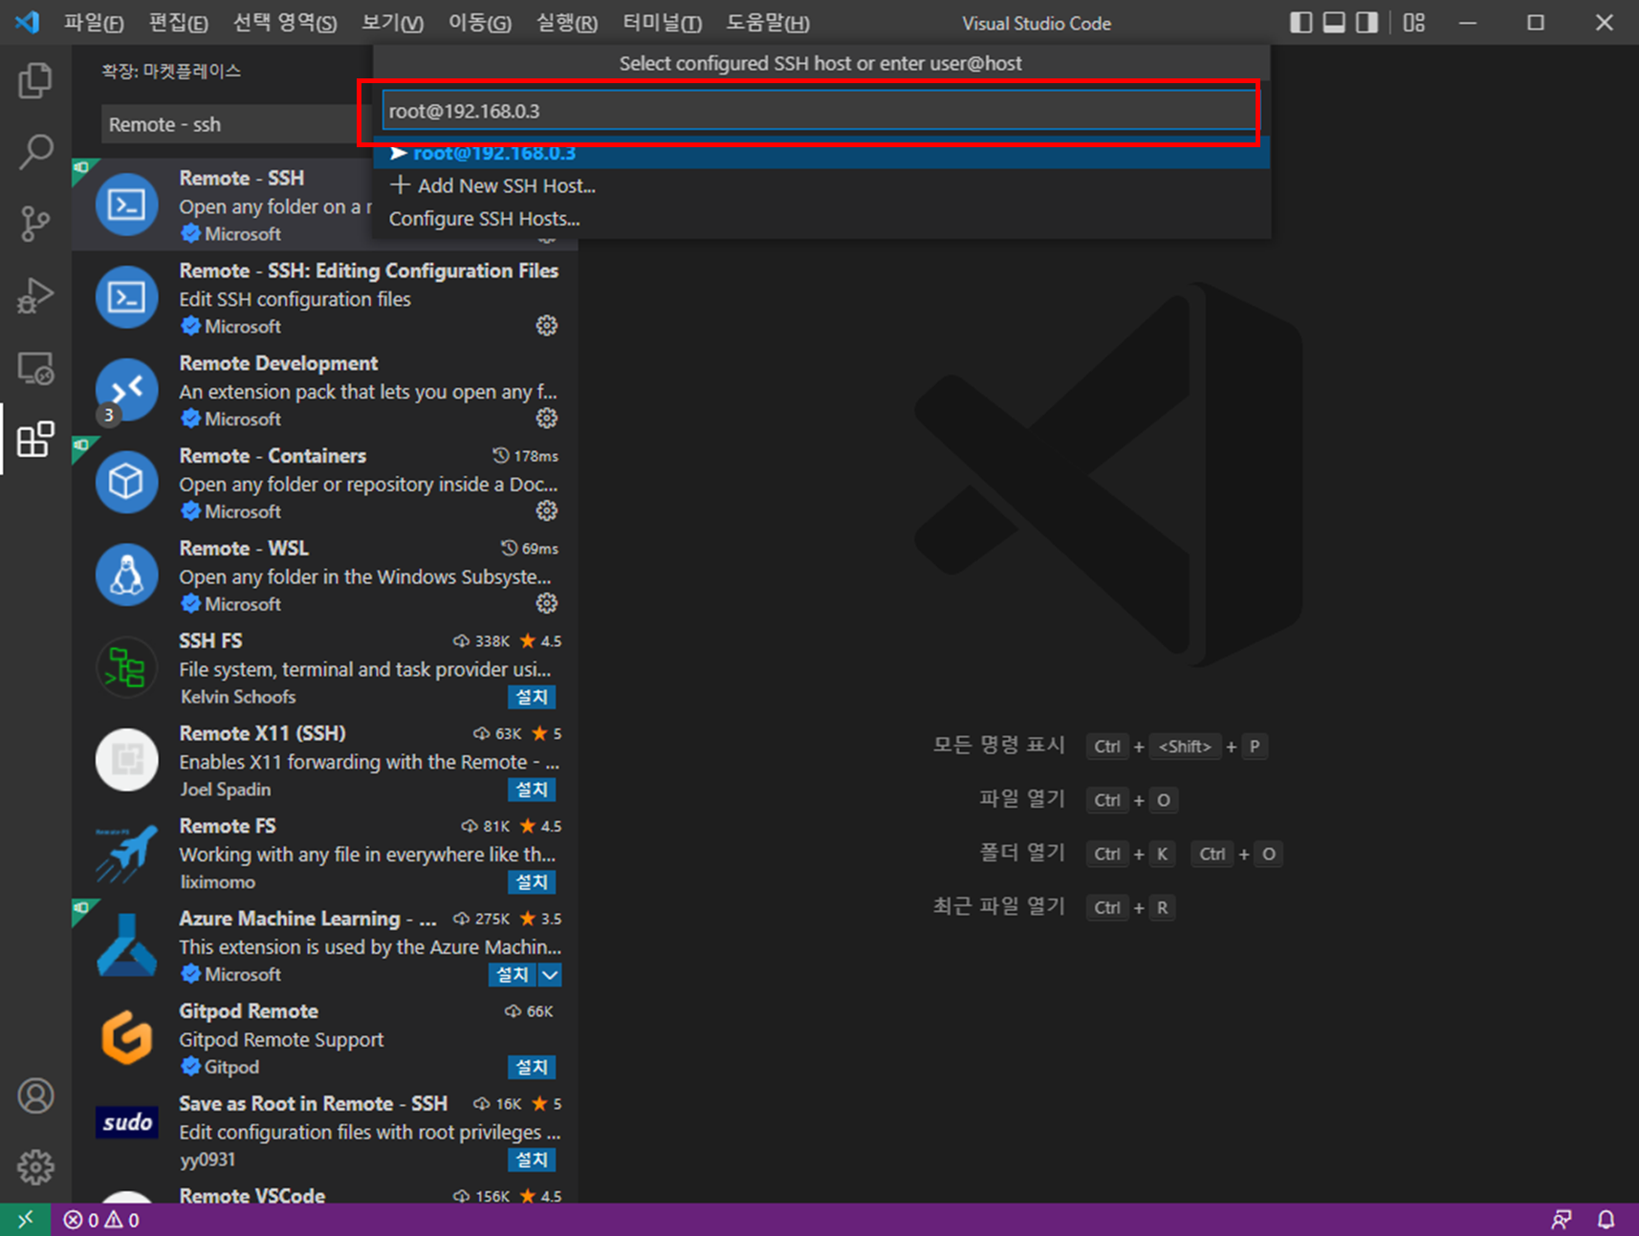Screen dimensions: 1639x1236
Task: Open manage gear for Remote Development extension
Action: (547, 419)
